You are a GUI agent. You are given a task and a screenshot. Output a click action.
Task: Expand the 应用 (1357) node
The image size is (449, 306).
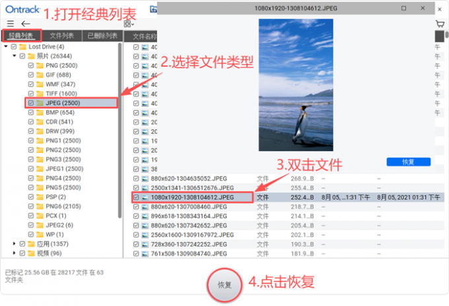tap(15, 244)
